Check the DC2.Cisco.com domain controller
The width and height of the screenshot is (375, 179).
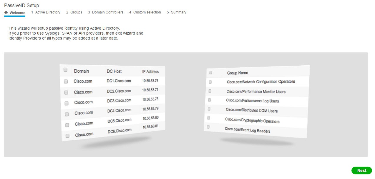(66, 92)
